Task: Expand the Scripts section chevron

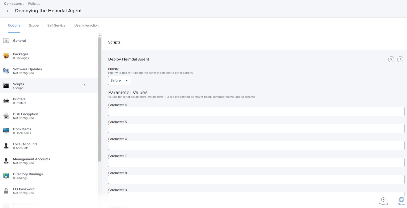Action: tap(85, 85)
